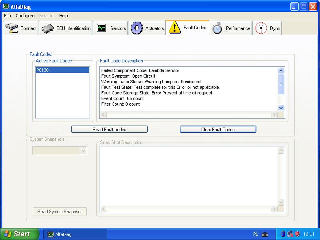Click the security shield tray icon

point(297,234)
